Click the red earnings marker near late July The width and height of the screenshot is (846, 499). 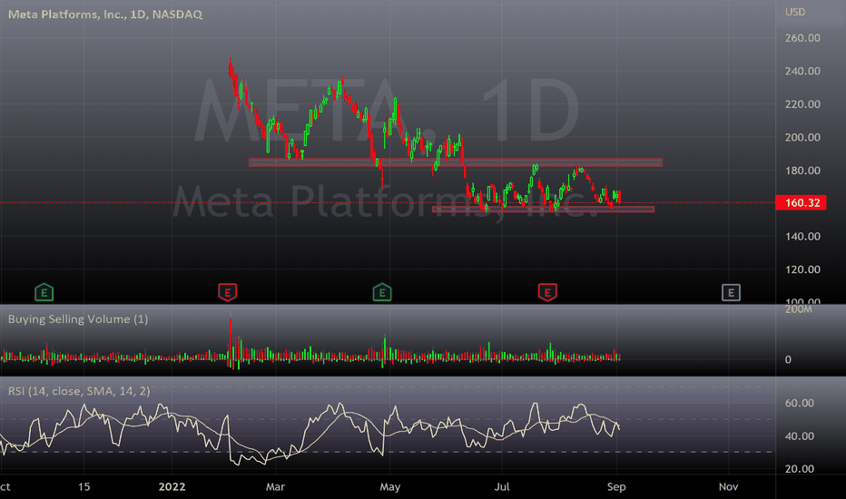[x=547, y=292]
